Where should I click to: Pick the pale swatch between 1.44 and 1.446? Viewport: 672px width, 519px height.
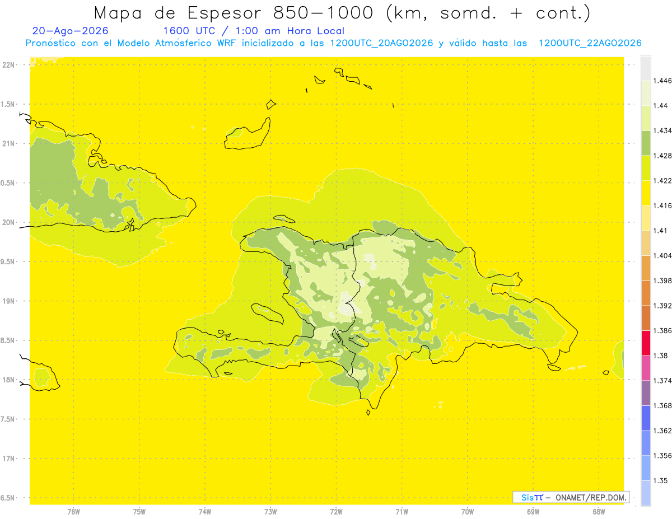(646, 92)
